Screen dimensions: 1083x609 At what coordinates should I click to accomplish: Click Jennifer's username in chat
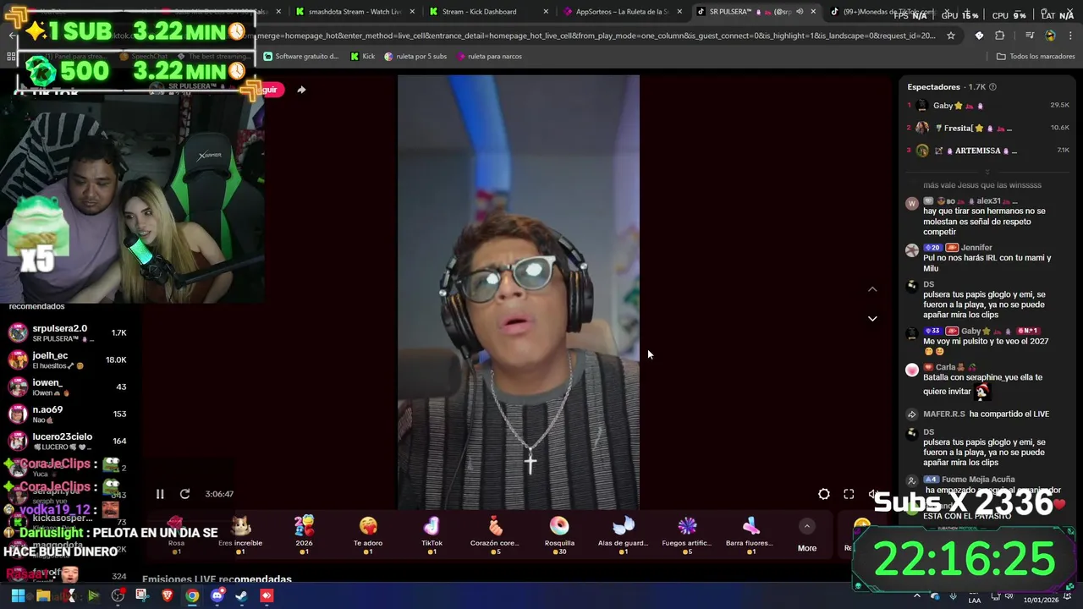click(x=976, y=248)
